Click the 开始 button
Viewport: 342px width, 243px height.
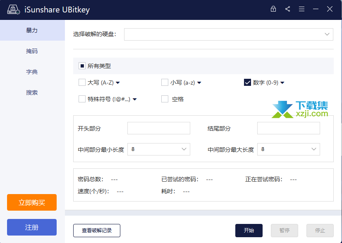tap(249, 231)
